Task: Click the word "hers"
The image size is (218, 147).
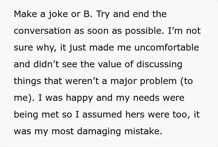Action: (x=135, y=114)
